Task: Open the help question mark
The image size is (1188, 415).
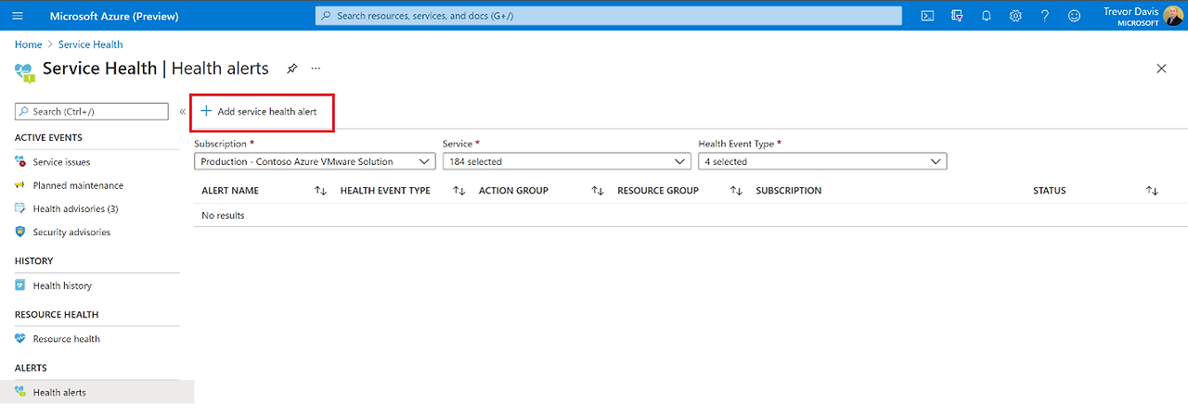Action: (x=1045, y=16)
